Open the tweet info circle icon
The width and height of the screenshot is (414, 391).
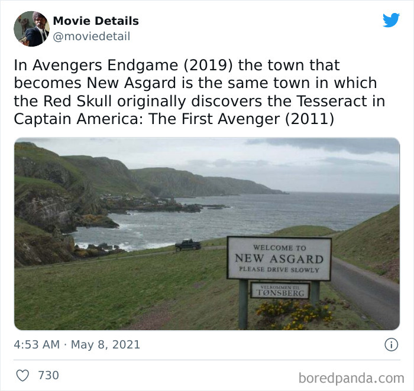pos(391,344)
